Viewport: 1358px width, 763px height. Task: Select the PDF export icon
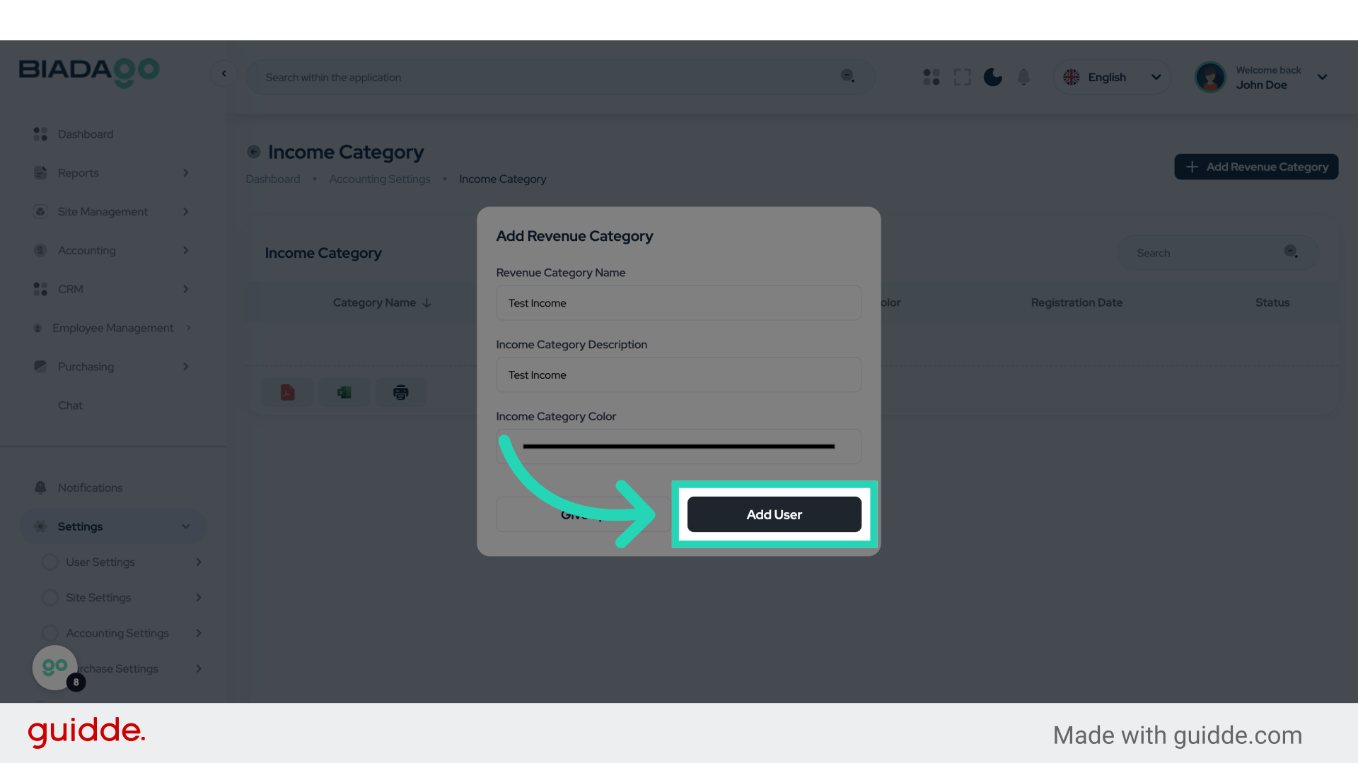[x=287, y=392]
